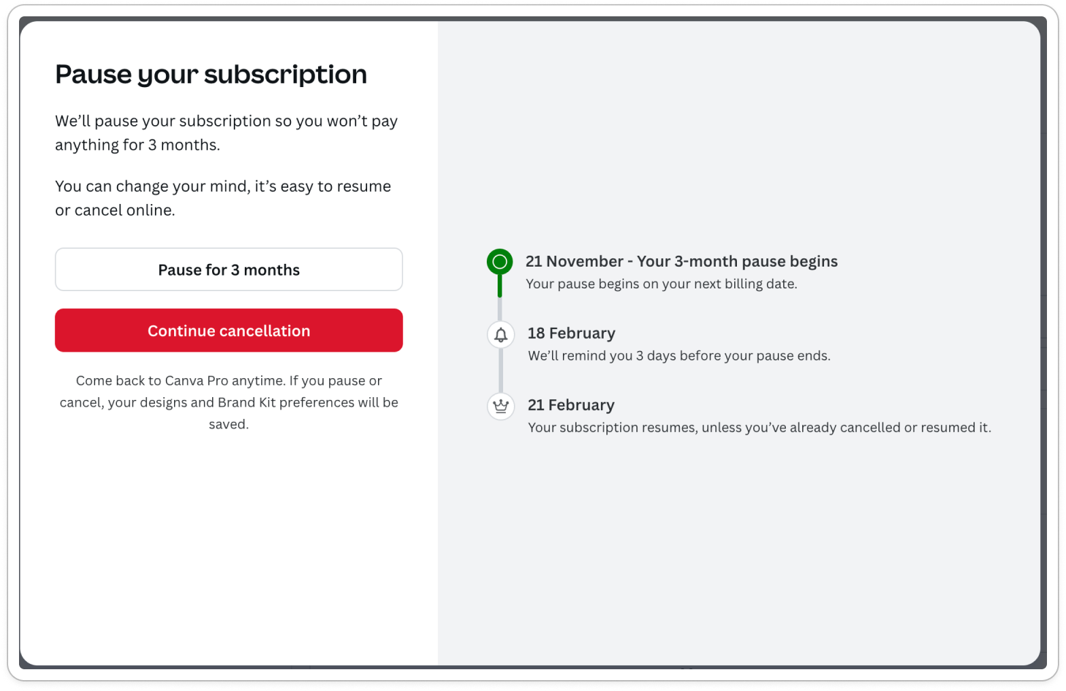
Task: Click the green 21 November timeline marker
Action: pyautogui.click(x=500, y=262)
